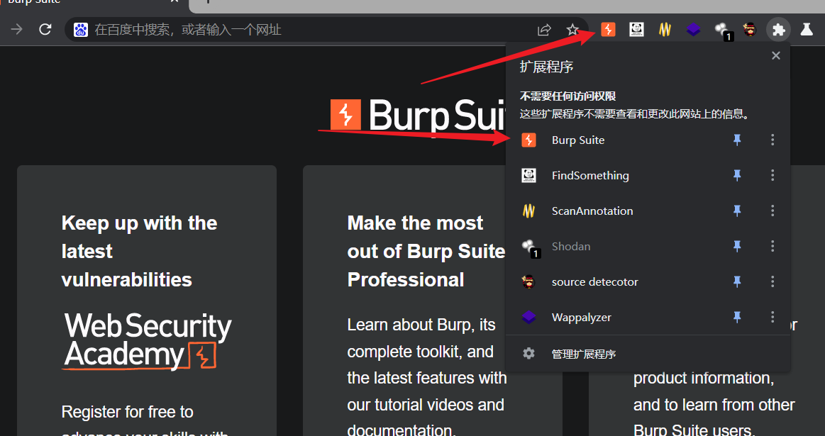Open more options for Shodan

click(773, 246)
